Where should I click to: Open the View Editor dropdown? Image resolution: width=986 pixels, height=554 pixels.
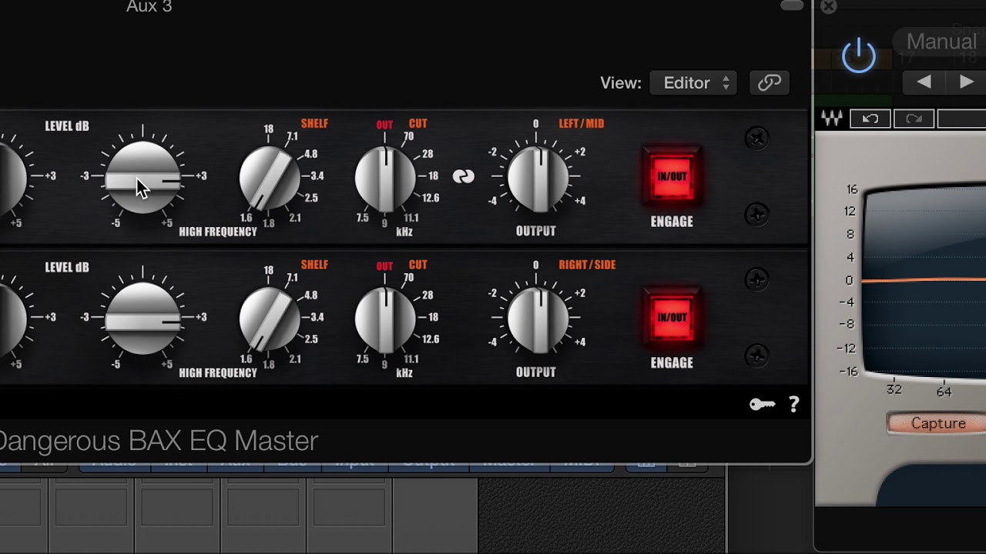(x=693, y=82)
